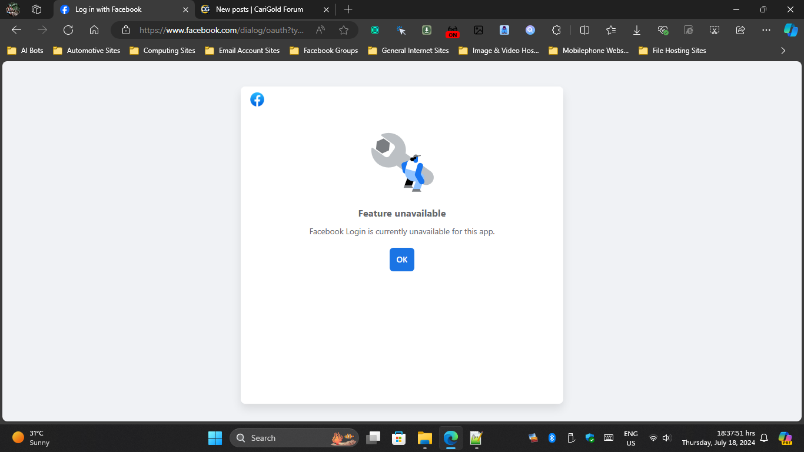
Task: Open Browser essentials heart icon
Action: click(x=663, y=30)
